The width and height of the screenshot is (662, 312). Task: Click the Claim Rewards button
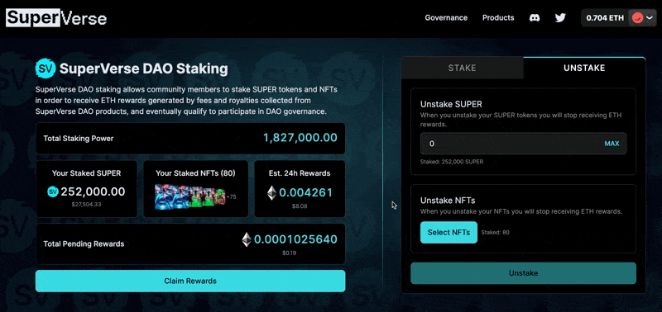190,281
